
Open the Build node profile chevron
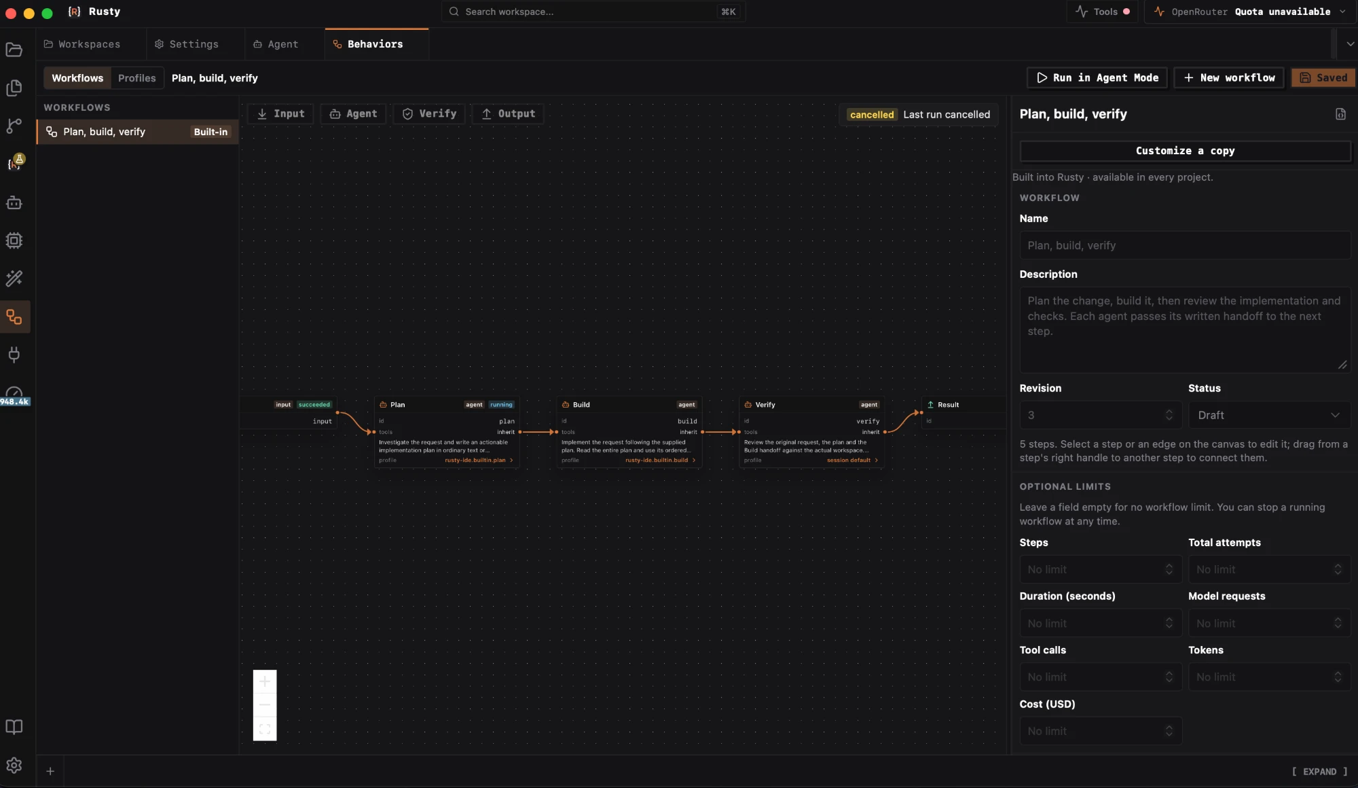coord(693,461)
